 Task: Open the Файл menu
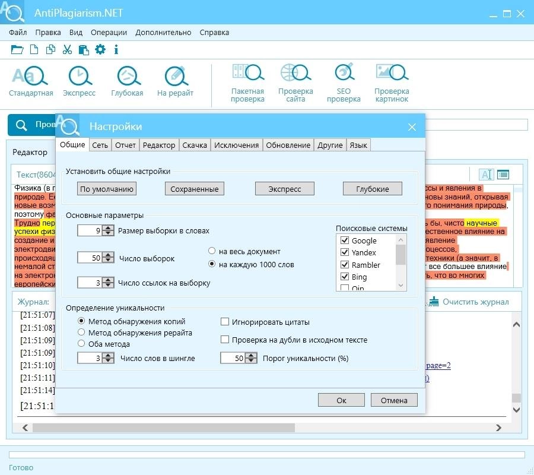pyautogui.click(x=18, y=33)
